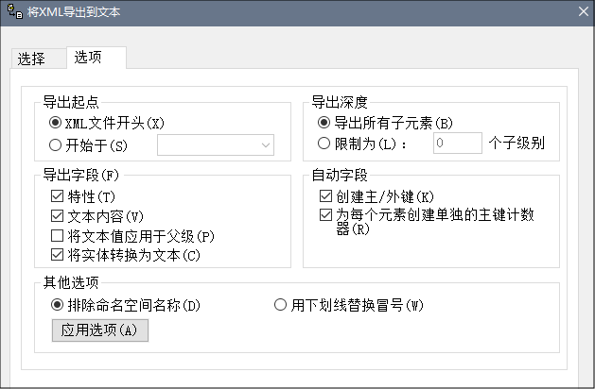Toggle 为每个元素创建单独的主键计数器(R) checkbox

(327, 215)
